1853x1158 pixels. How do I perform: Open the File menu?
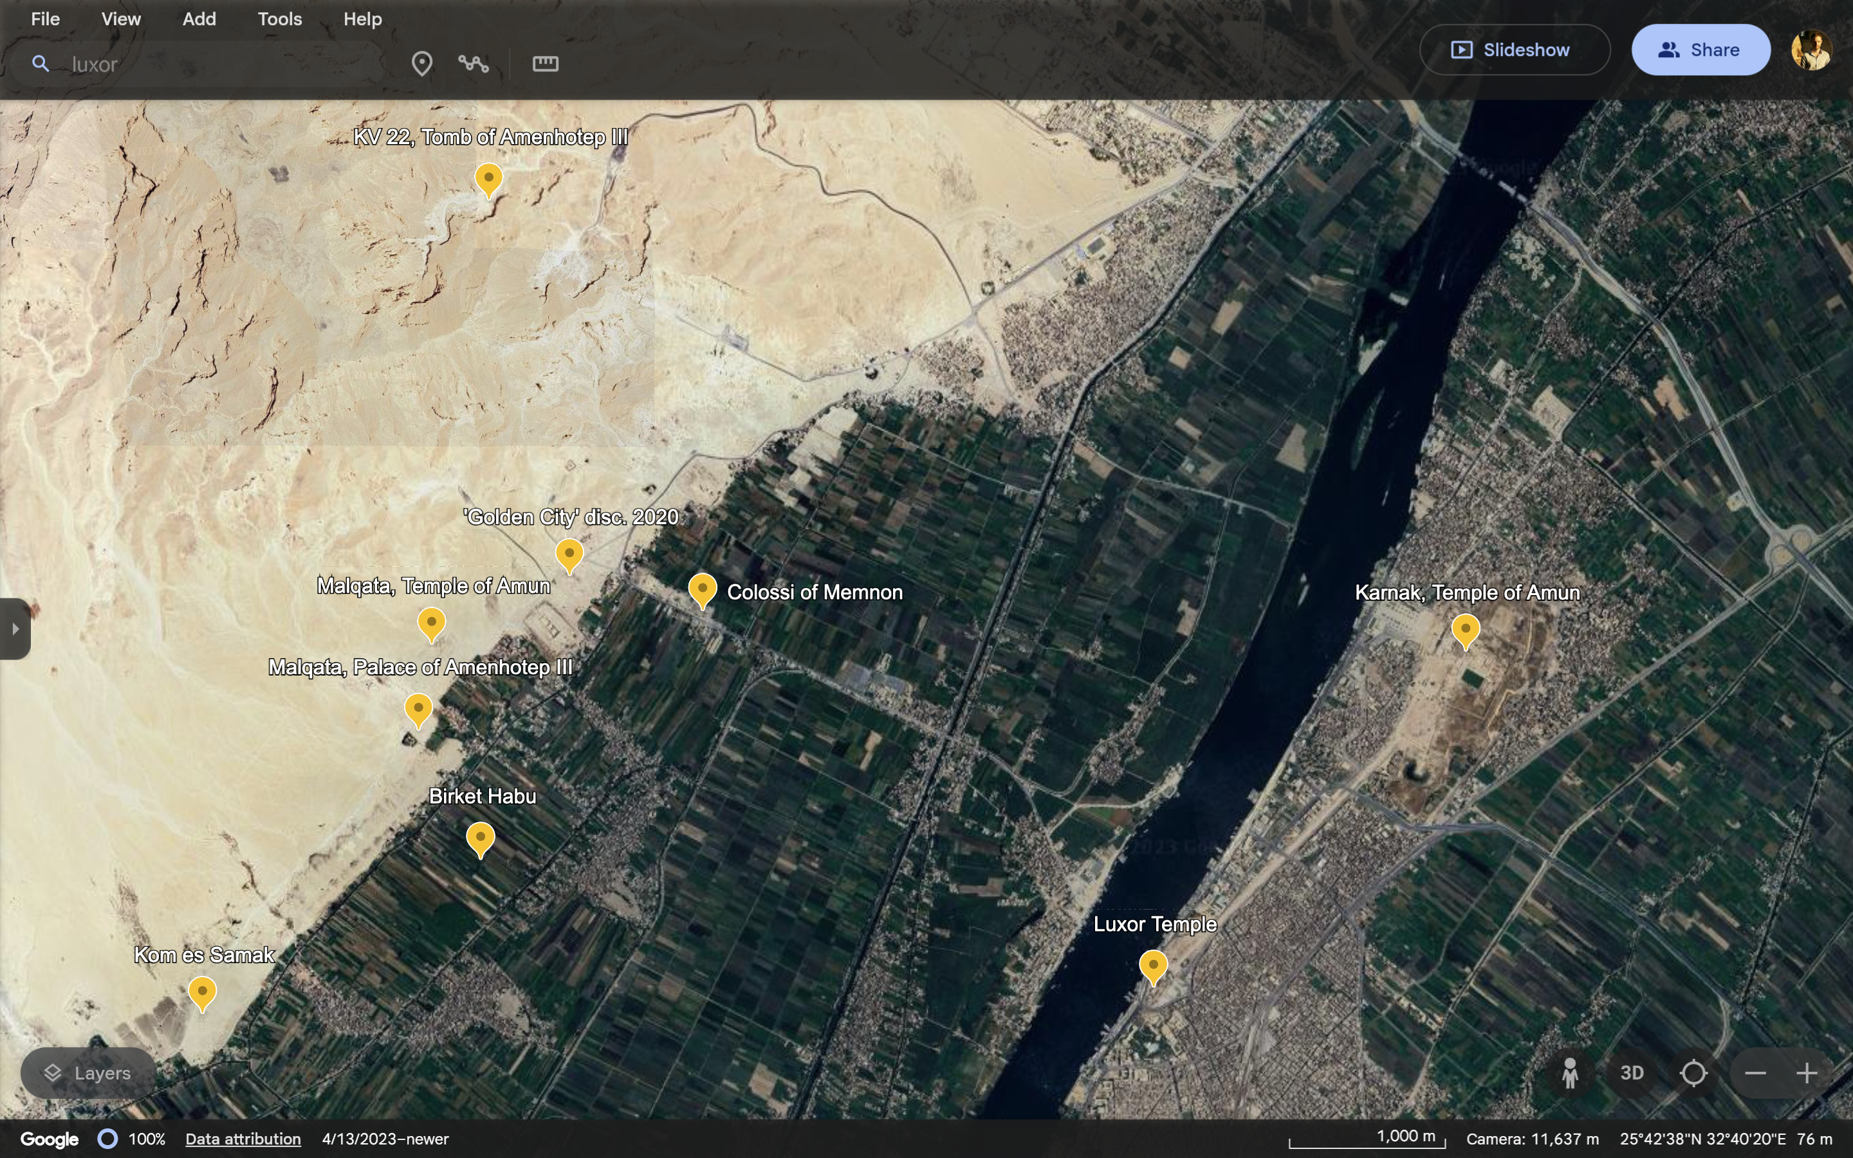(x=45, y=19)
